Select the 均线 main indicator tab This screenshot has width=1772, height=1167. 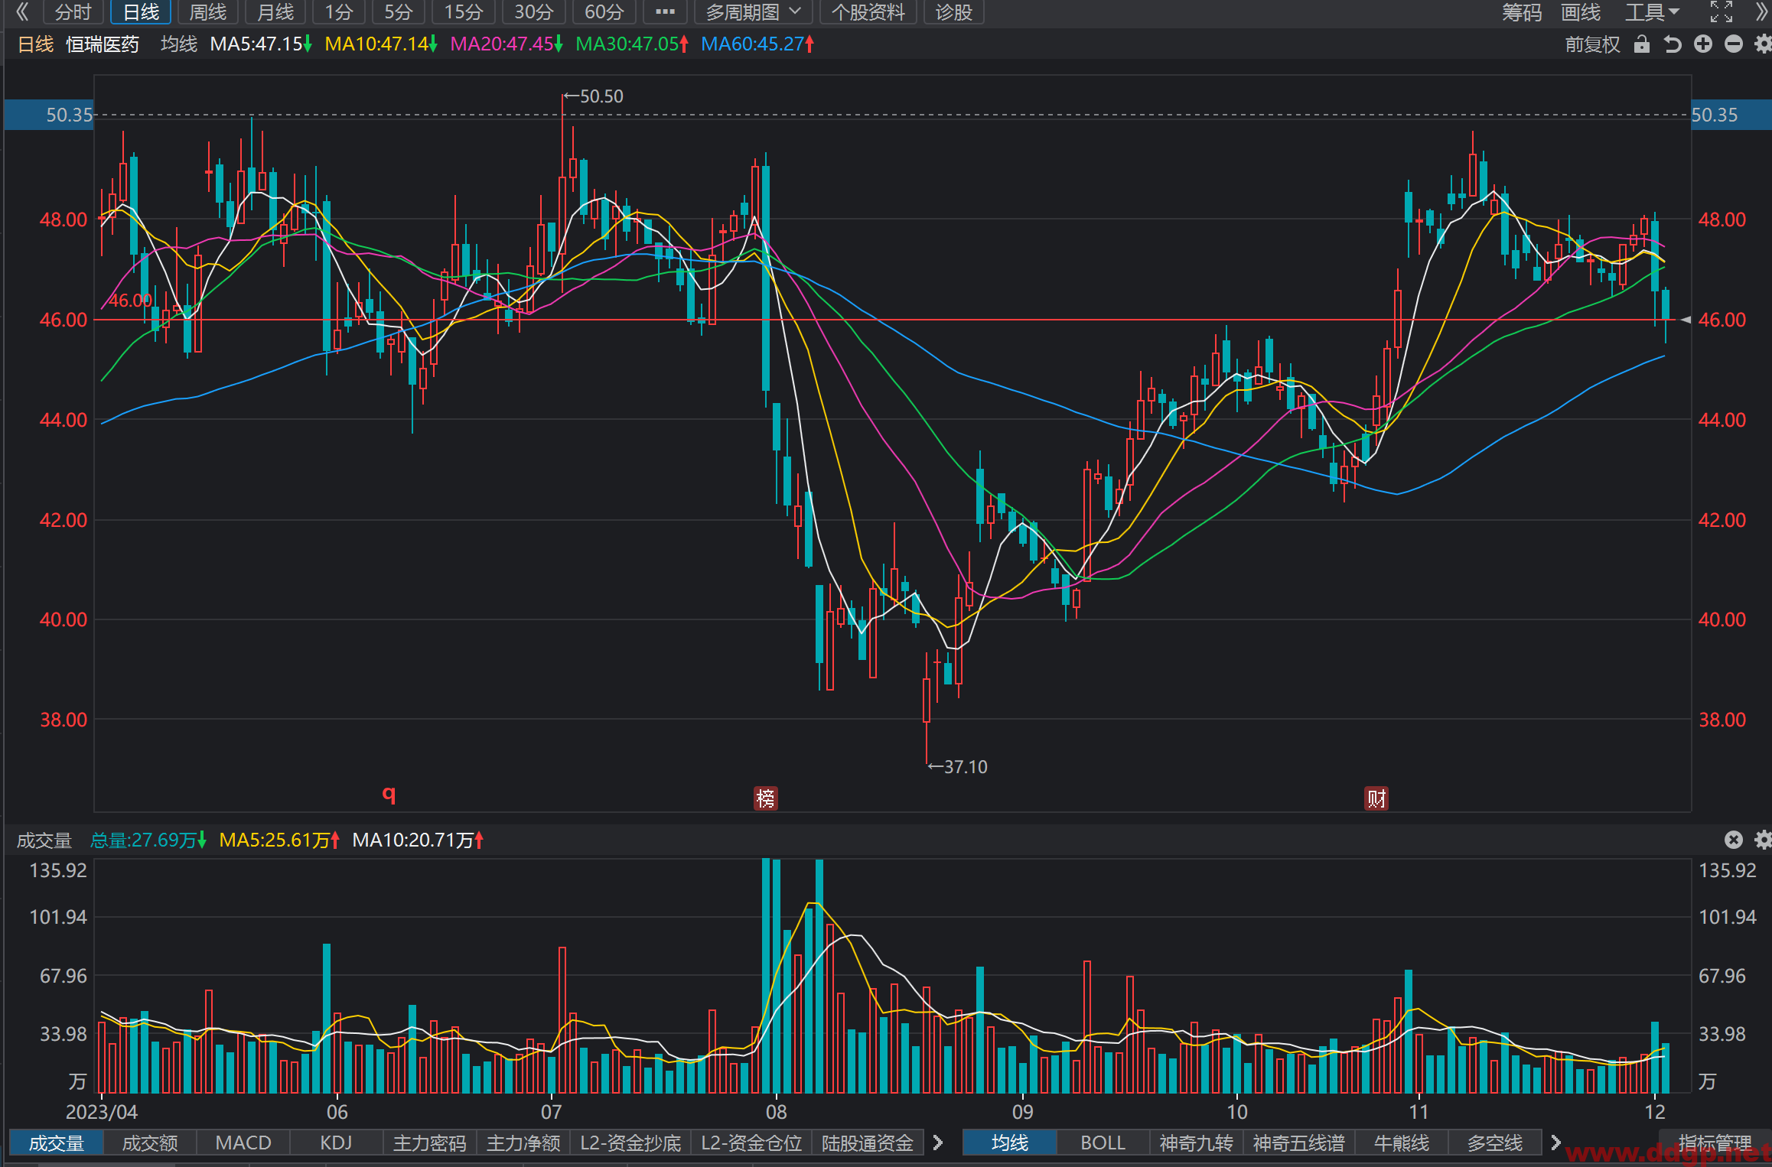(x=1009, y=1143)
